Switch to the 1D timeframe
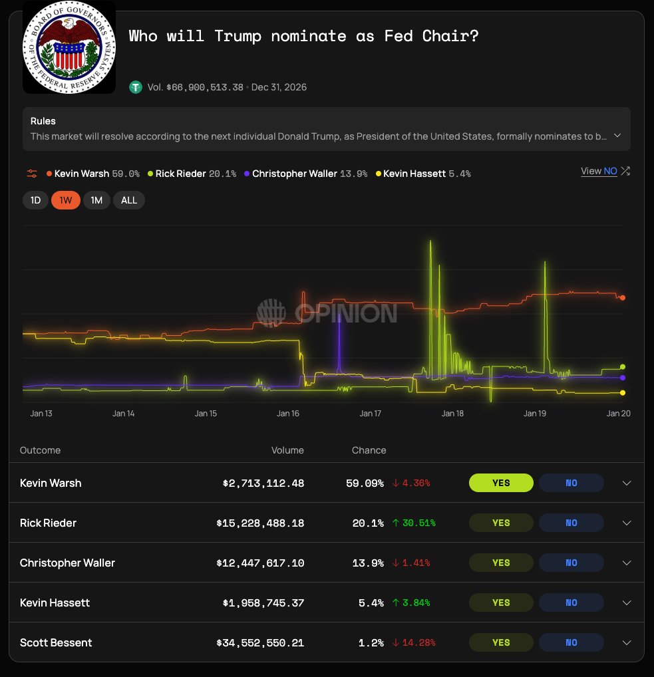Image resolution: width=654 pixels, height=677 pixels. point(35,200)
